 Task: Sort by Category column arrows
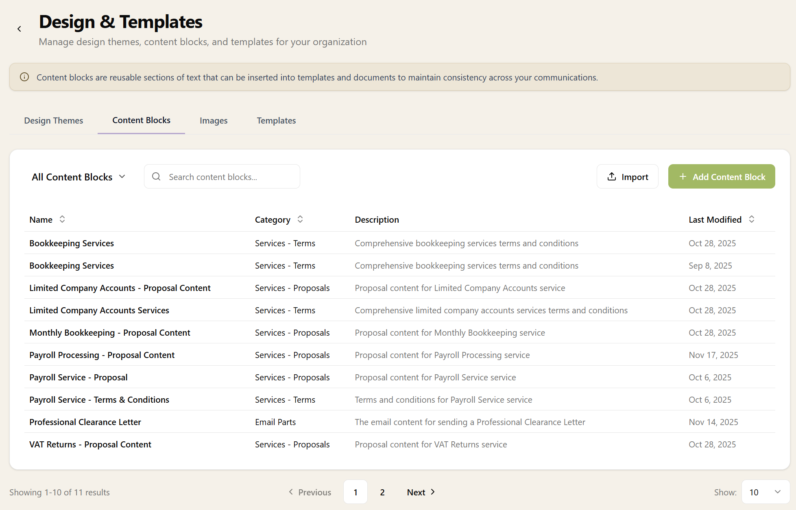click(300, 219)
